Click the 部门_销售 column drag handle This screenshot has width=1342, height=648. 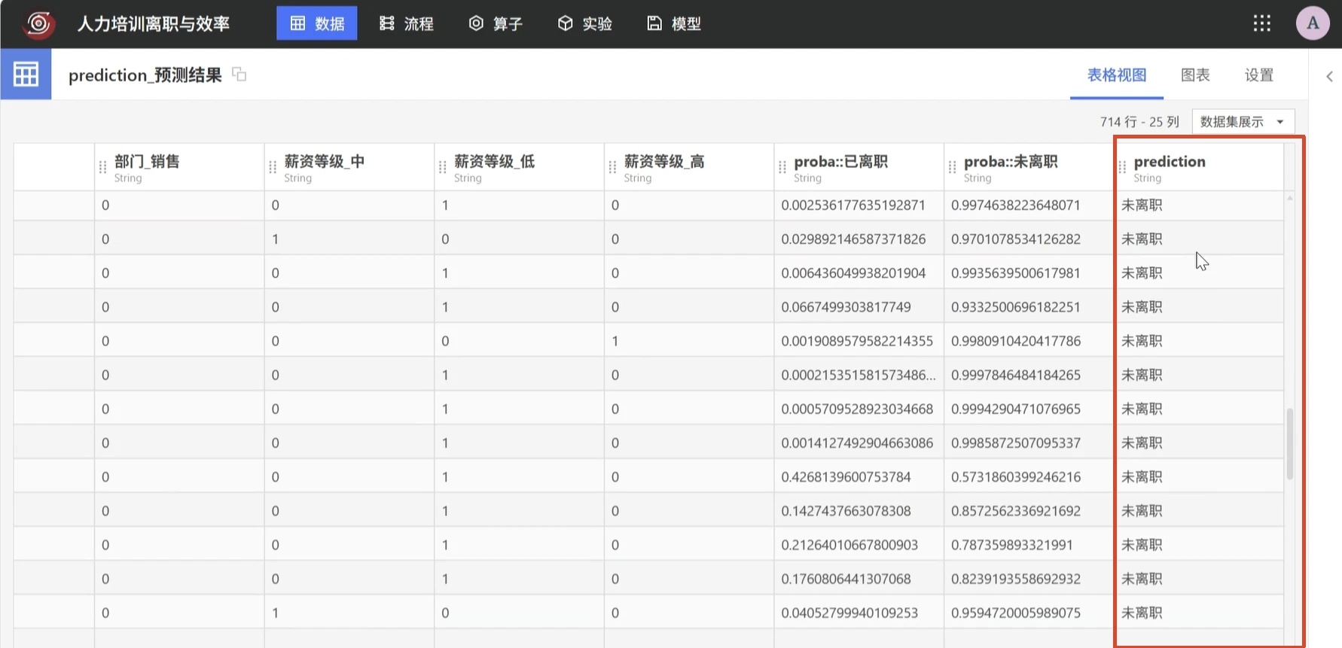[x=103, y=167]
